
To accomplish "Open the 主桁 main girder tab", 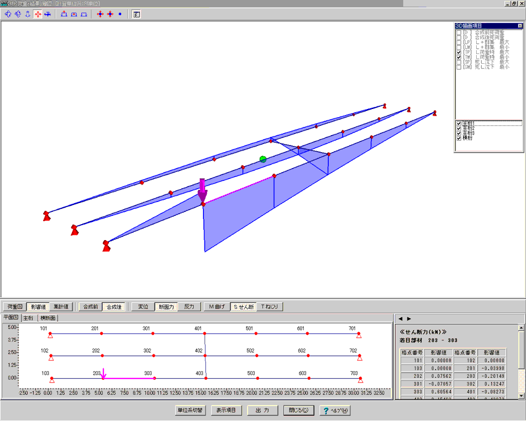I will coord(29,318).
